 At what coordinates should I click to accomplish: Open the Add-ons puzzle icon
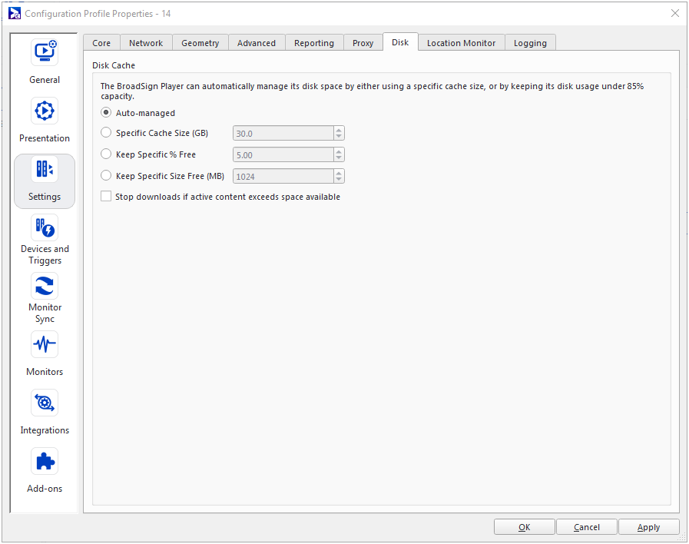tap(45, 462)
